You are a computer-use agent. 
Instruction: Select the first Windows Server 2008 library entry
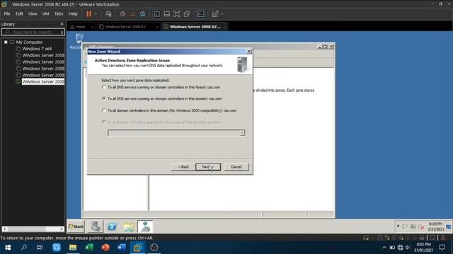click(43, 55)
